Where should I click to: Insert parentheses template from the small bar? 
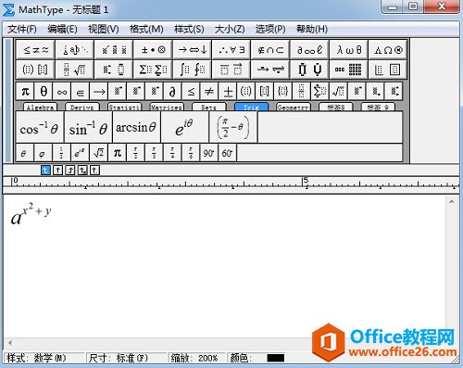(x=246, y=92)
